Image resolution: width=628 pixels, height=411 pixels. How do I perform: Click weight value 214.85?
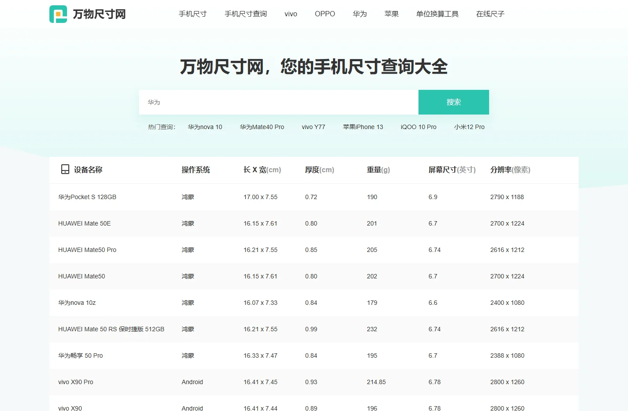click(376, 382)
